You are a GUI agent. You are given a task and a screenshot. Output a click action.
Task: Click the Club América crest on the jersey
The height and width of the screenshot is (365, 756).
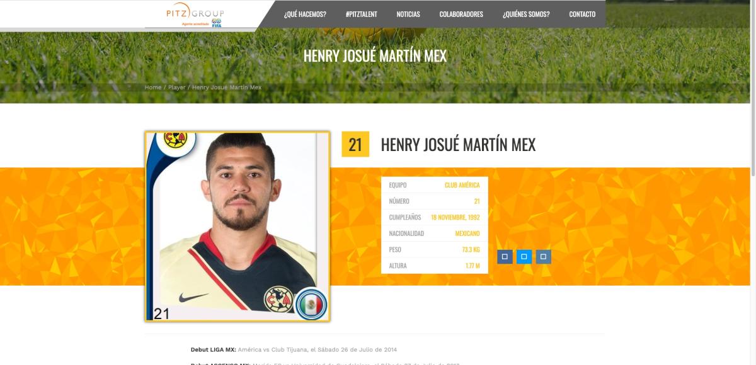point(278,298)
